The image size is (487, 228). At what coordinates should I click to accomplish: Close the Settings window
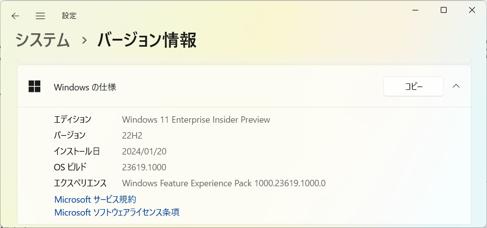(472, 10)
